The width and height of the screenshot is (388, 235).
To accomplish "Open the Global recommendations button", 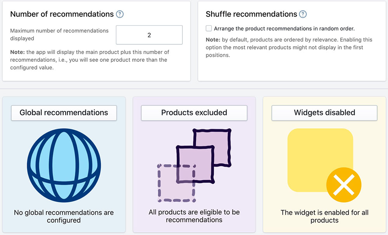I will 64,113.
